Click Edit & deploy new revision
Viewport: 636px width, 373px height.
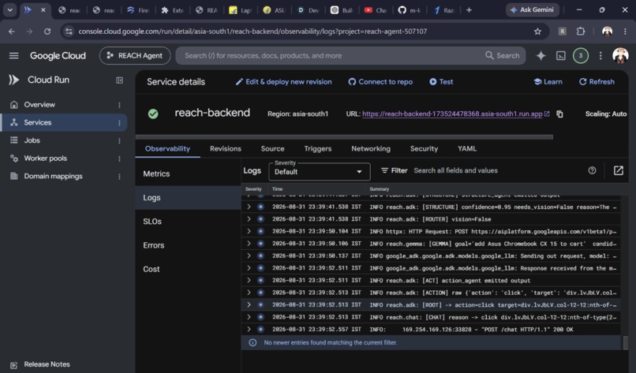(283, 81)
